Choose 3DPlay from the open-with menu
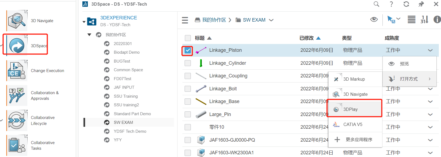Viewport: 441px width, 157px height. [x=350, y=109]
